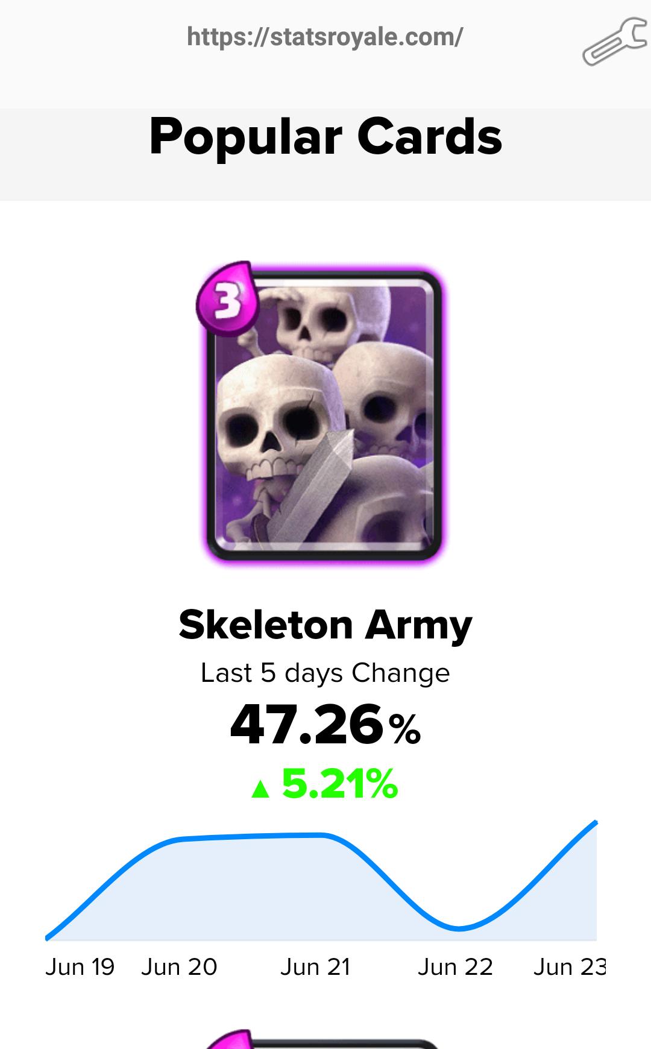Select the Jun 21 chart label
The width and height of the screenshot is (651, 1049).
[315, 966]
